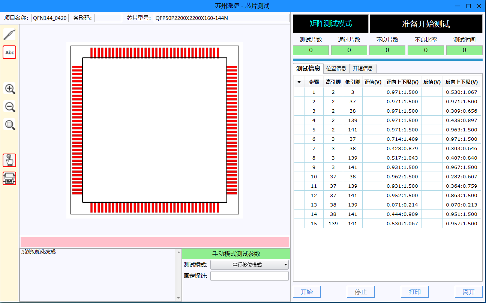
Task: Zoom out of the chip diagram
Action: click(x=9, y=107)
